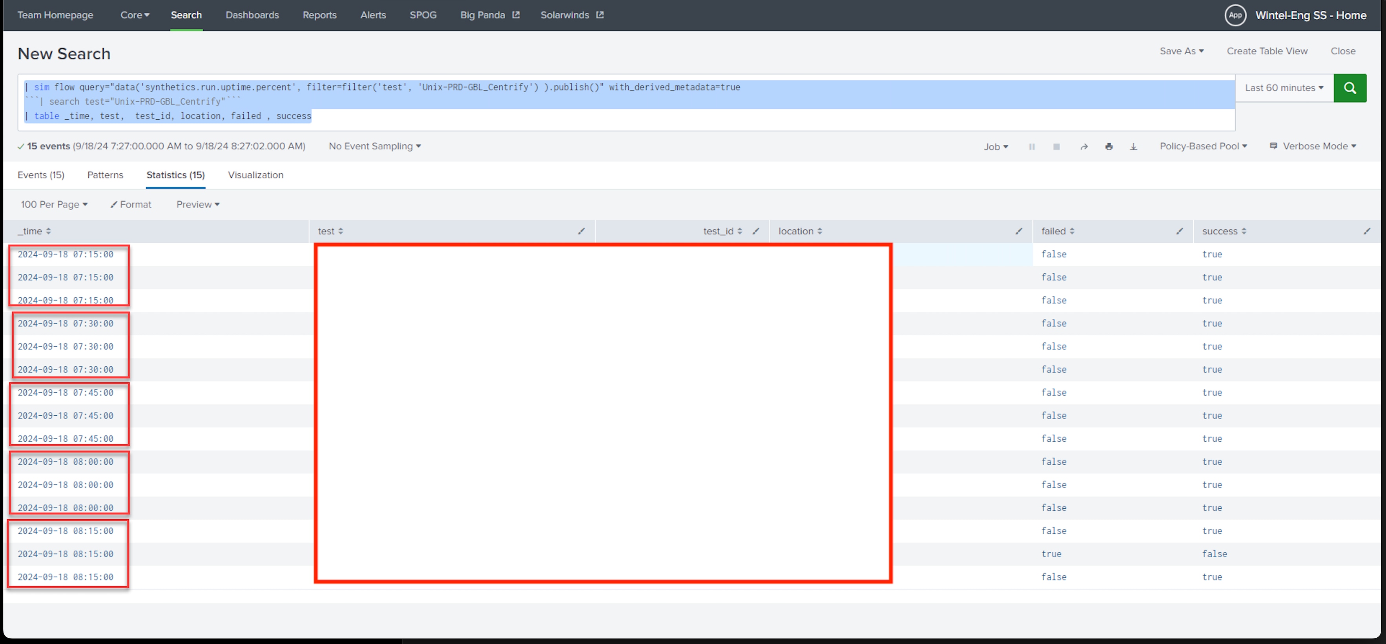Change the Verbose Mode setting
Screen dimensions: 1386x644
(1313, 146)
